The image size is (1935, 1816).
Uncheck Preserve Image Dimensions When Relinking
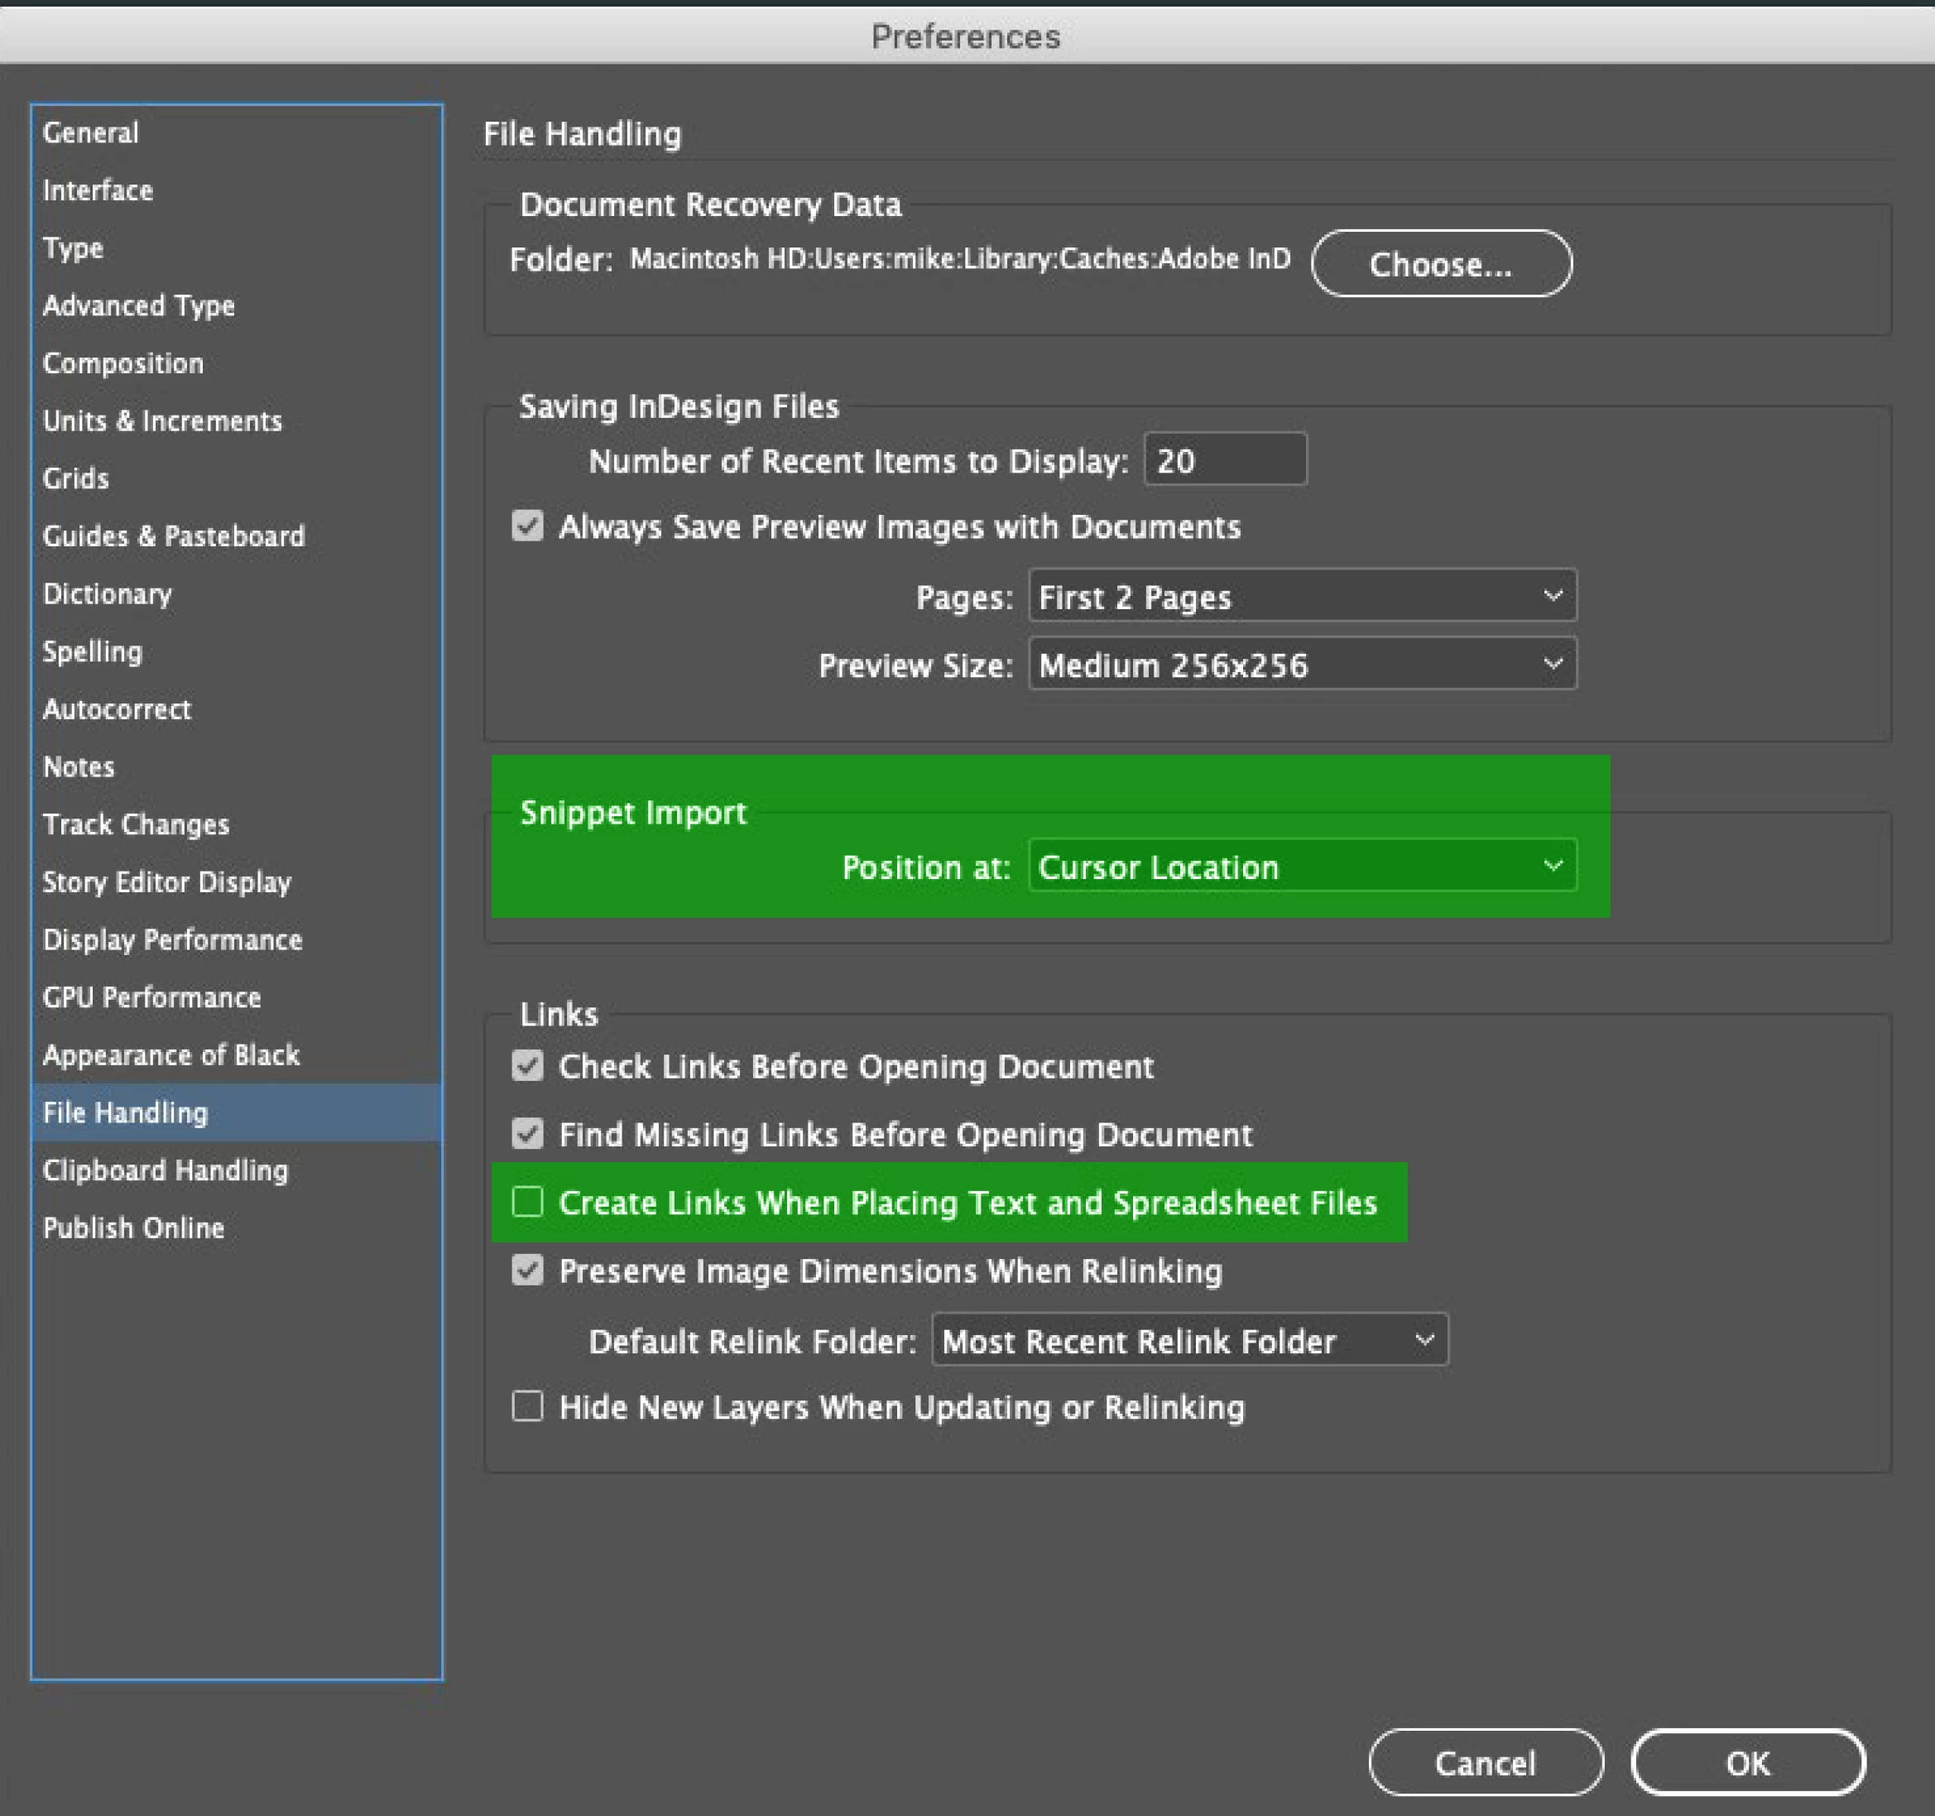(526, 1270)
